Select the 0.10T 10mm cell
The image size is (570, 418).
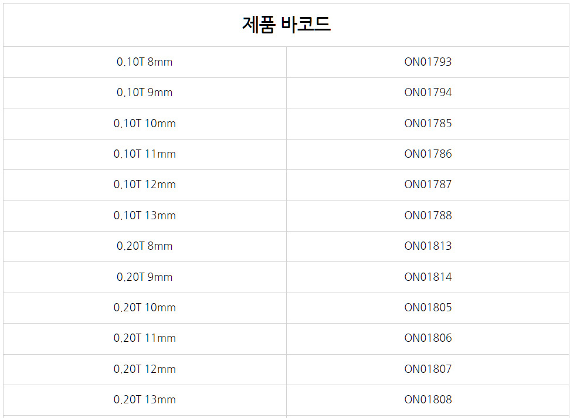coord(145,123)
